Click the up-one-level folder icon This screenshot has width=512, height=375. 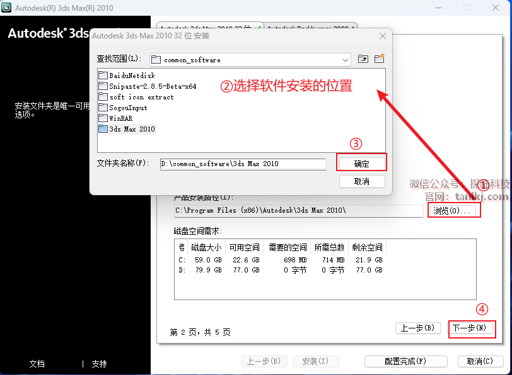(363, 59)
